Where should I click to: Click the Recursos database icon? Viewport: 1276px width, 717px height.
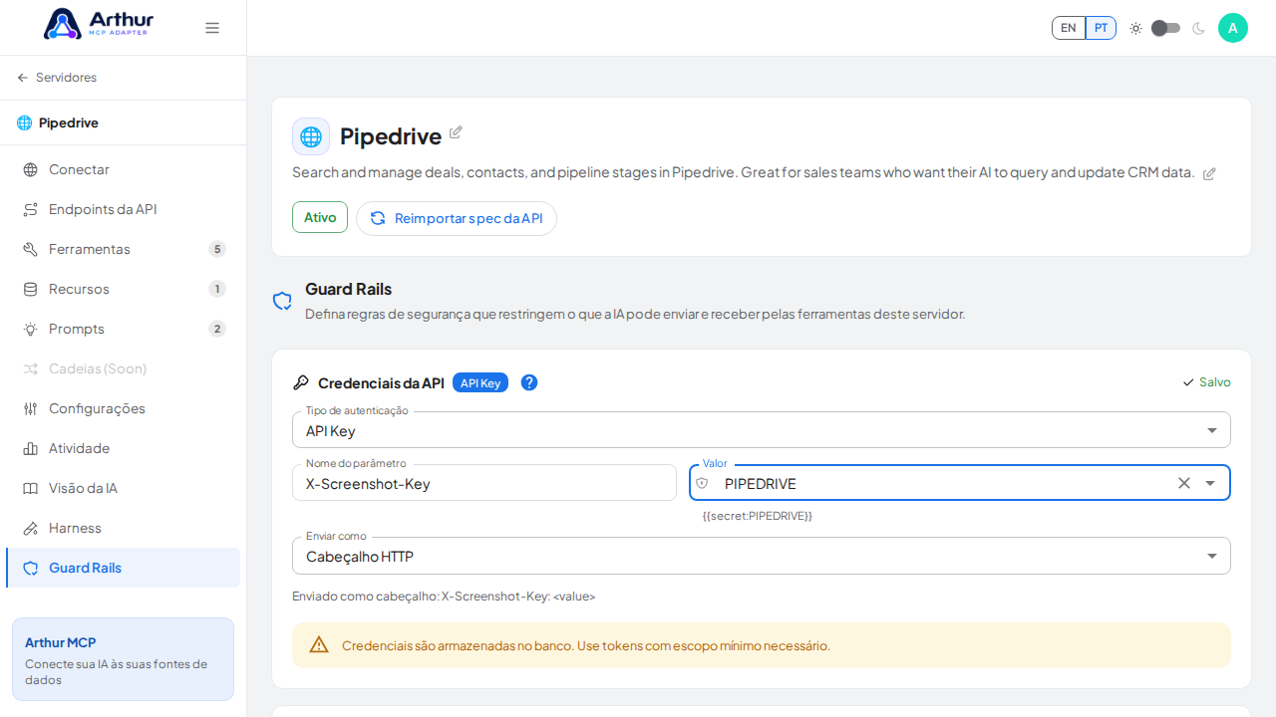[31, 289]
